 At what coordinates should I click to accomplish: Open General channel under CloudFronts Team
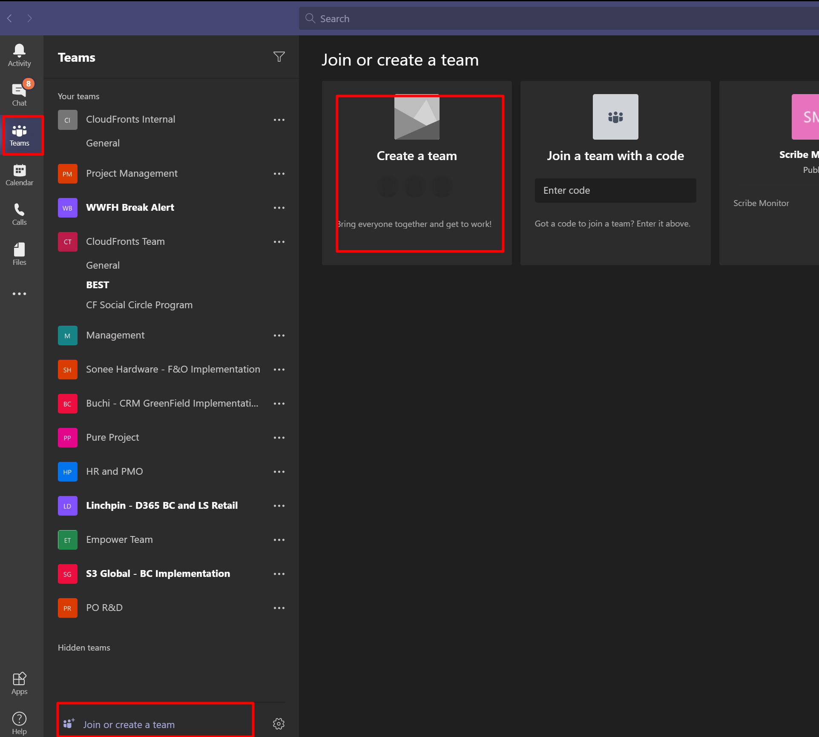tap(103, 265)
